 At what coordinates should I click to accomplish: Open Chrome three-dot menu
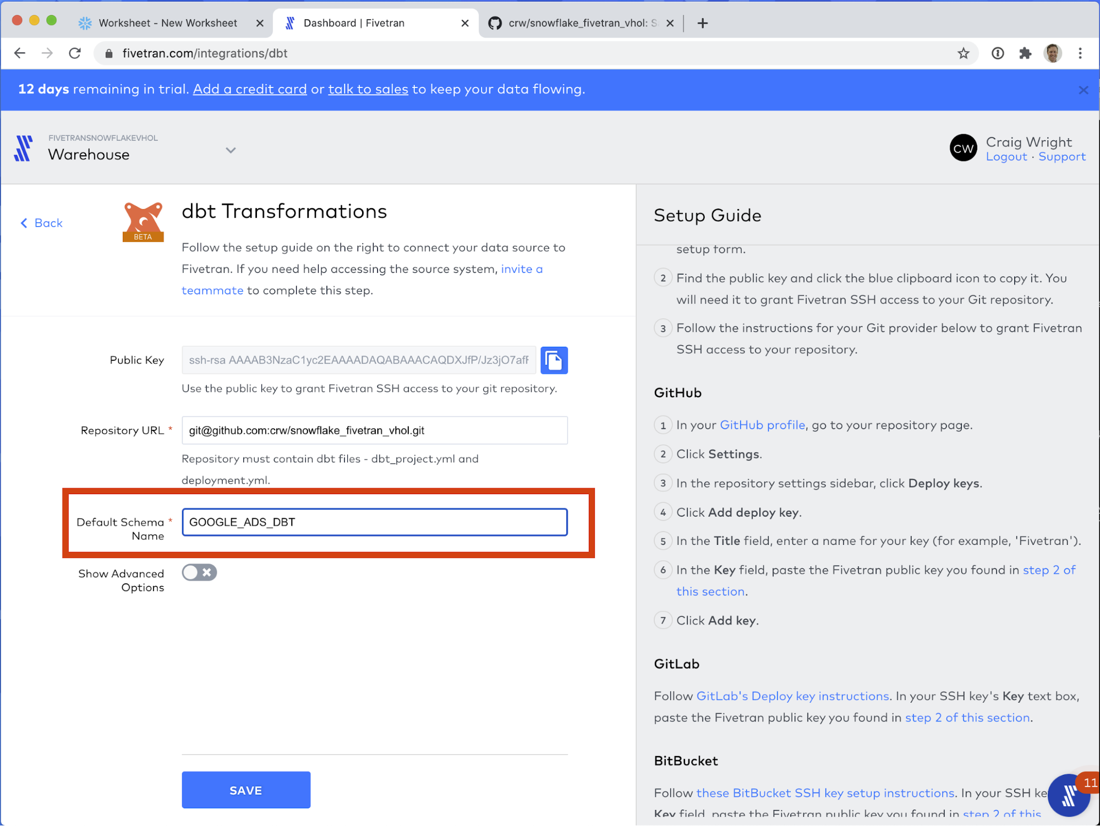pos(1080,53)
